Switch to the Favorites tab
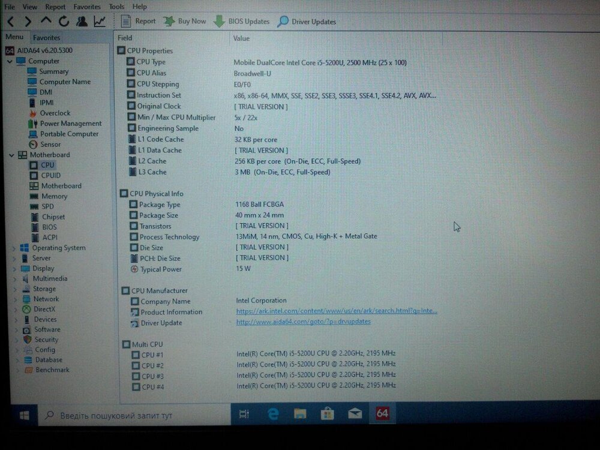Viewport: 600px width, 450px height. tap(46, 37)
